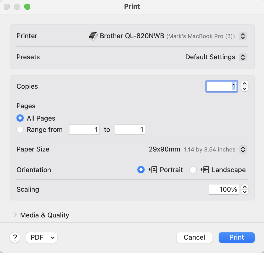This screenshot has width=264, height=253.
Task: Open the Presets Default Settings dropdown
Action: tap(243, 57)
